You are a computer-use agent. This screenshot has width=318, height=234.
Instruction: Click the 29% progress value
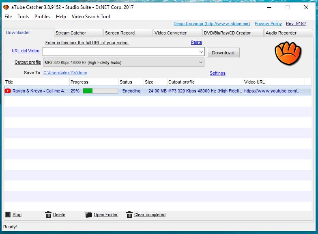[x=75, y=91]
